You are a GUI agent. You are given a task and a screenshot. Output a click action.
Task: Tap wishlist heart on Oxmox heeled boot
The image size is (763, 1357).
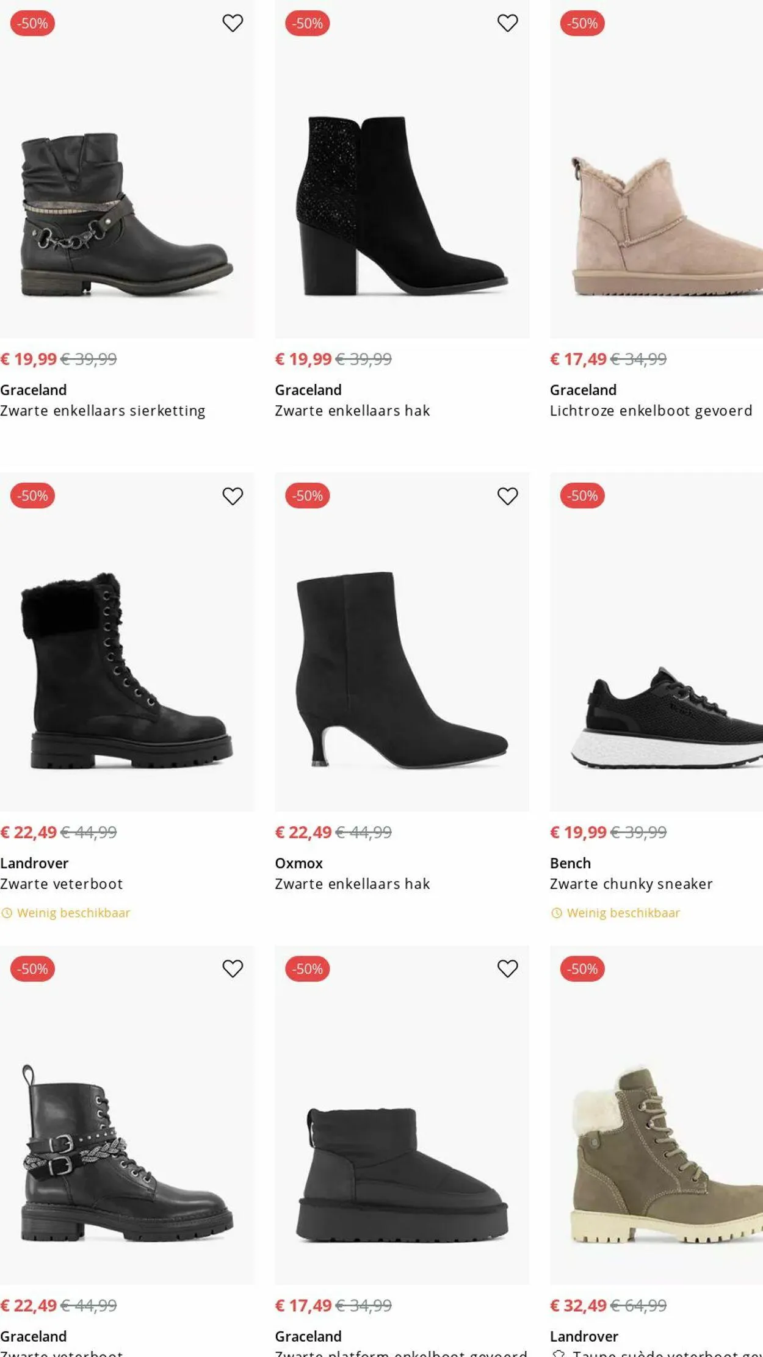pos(507,496)
